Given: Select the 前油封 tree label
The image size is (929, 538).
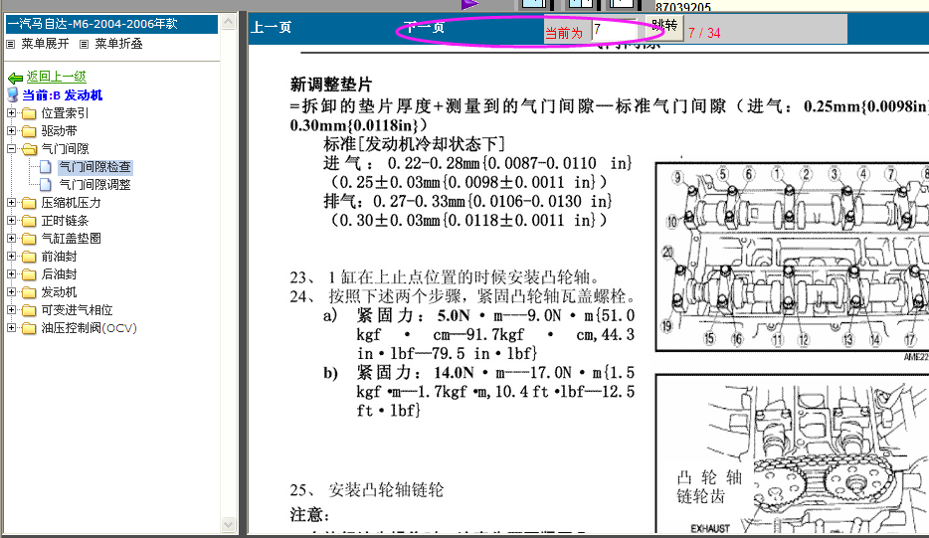Looking at the screenshot, I should pos(59,257).
